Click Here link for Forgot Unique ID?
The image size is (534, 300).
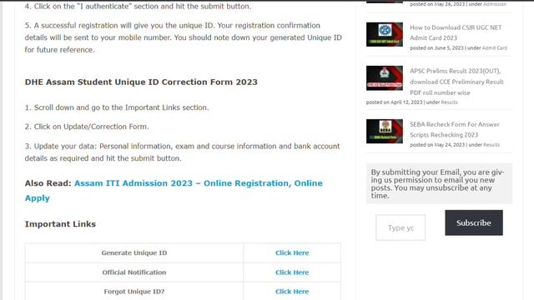click(x=292, y=292)
